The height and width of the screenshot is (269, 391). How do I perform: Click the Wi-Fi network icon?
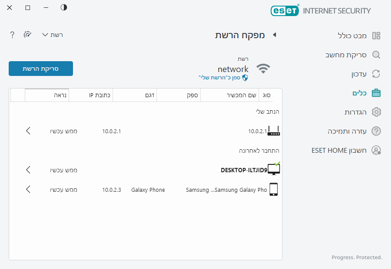pos(263,69)
